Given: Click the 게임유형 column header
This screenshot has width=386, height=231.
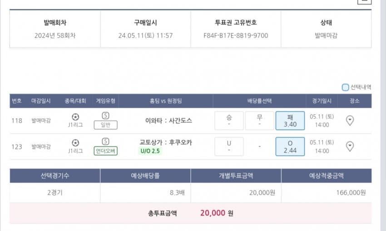Looking at the screenshot, I should [x=106, y=101].
